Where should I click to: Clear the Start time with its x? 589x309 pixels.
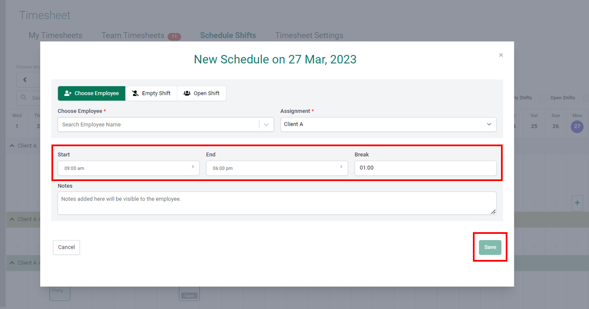click(193, 167)
